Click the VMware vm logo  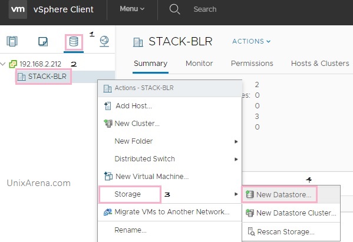(18, 9)
